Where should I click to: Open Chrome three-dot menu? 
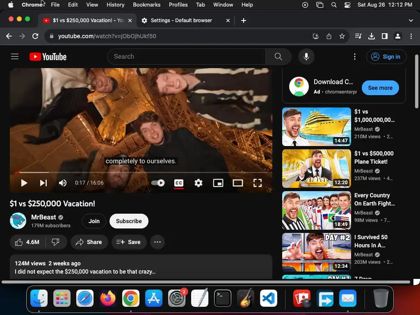(411, 36)
